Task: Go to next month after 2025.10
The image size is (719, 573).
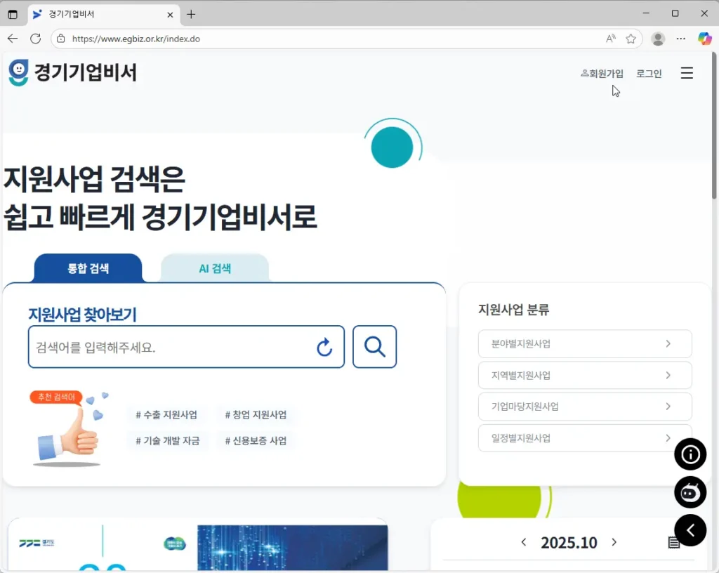Action: (614, 542)
